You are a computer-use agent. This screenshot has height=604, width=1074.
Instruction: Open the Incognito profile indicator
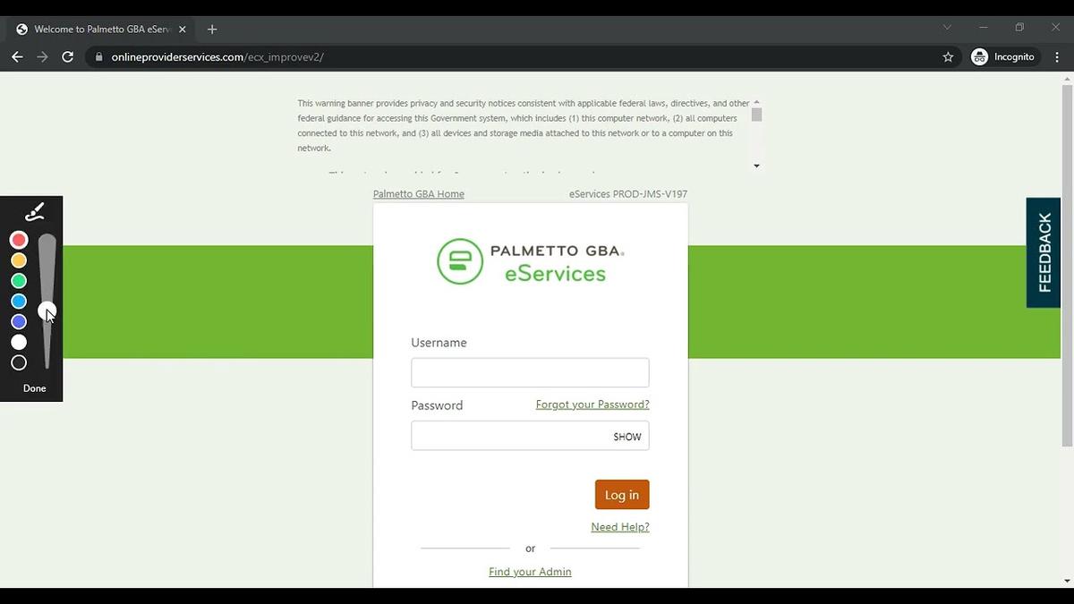pos(1003,56)
